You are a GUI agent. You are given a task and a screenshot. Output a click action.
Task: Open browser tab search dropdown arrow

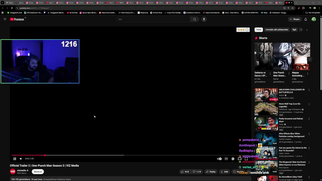(x=2, y=3)
